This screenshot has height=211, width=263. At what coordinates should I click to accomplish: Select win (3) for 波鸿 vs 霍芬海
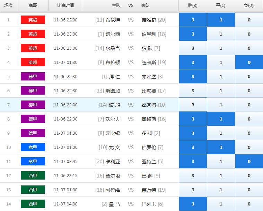193,105
